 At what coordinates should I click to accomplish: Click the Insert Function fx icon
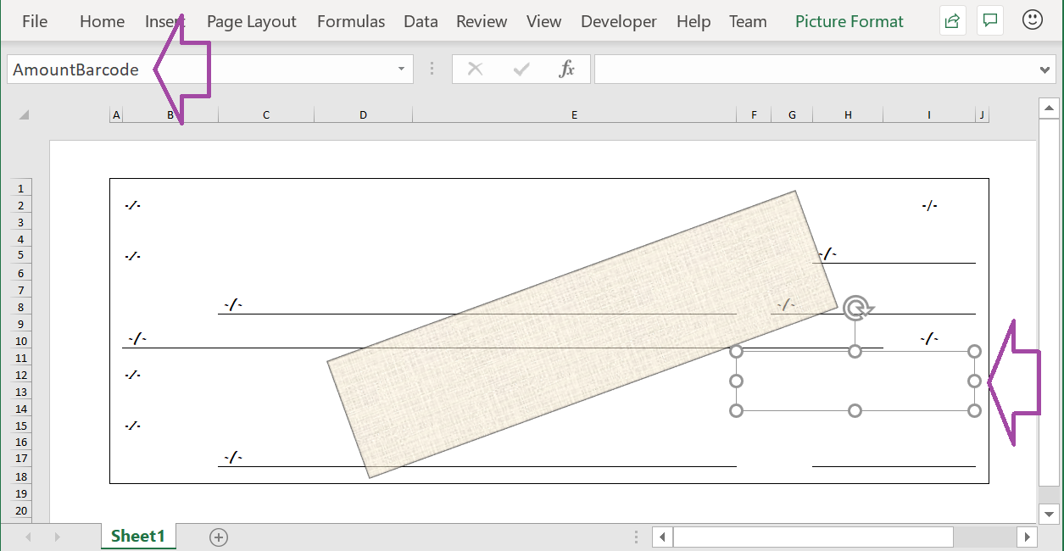click(567, 70)
